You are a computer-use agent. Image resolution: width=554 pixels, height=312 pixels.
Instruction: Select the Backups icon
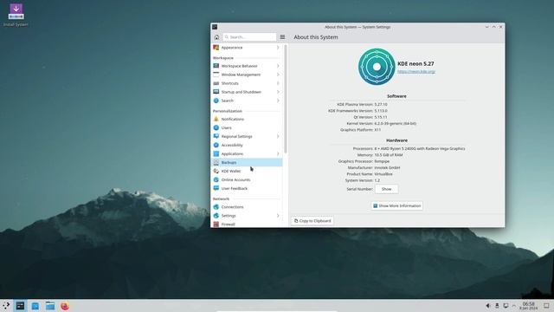pos(216,162)
